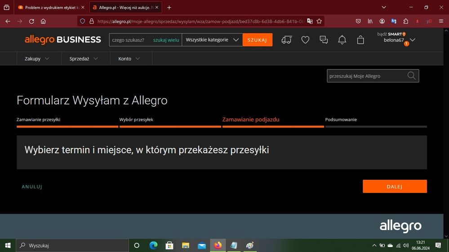Reload the current page

click(31, 21)
